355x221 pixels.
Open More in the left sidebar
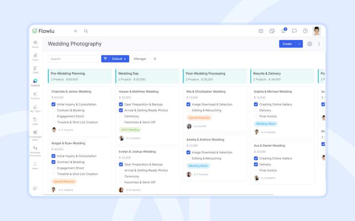(35, 166)
